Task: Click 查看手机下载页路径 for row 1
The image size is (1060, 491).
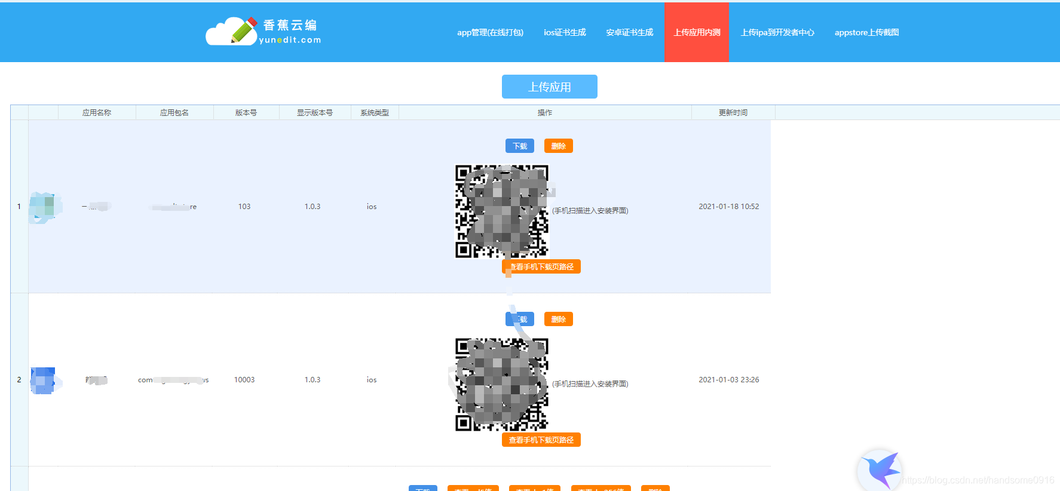Action: click(x=541, y=266)
